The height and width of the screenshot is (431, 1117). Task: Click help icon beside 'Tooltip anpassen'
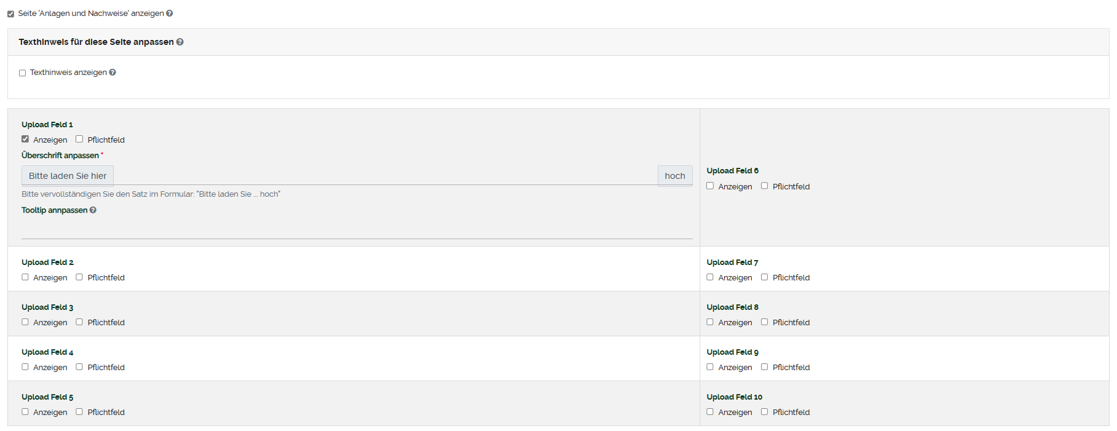(93, 210)
